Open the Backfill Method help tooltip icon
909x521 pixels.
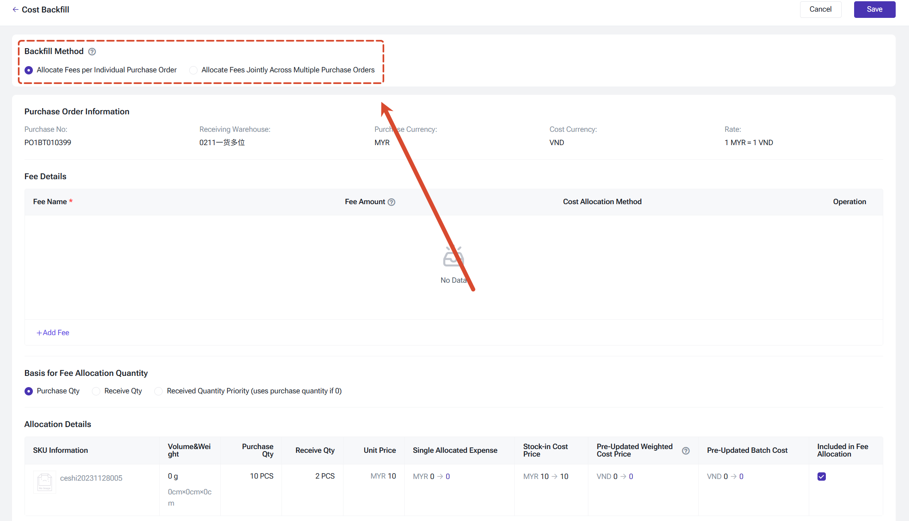click(92, 52)
